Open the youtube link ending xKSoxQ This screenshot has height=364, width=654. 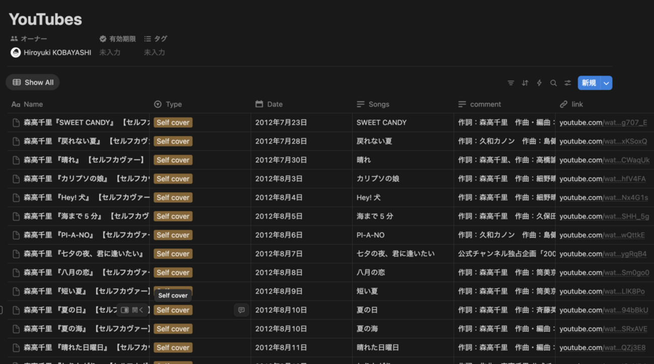[x=603, y=141]
